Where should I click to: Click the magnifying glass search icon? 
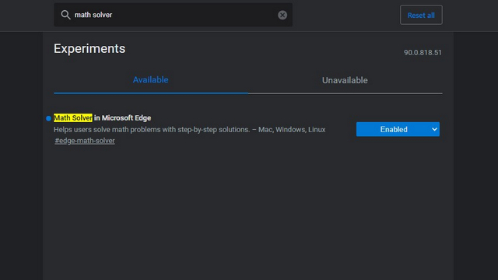click(x=65, y=15)
